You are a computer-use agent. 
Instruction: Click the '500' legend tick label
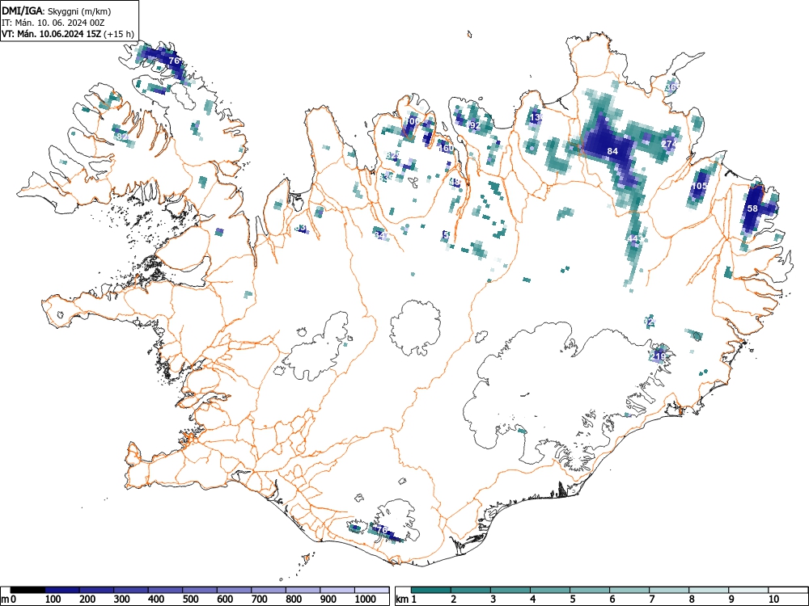point(190,599)
